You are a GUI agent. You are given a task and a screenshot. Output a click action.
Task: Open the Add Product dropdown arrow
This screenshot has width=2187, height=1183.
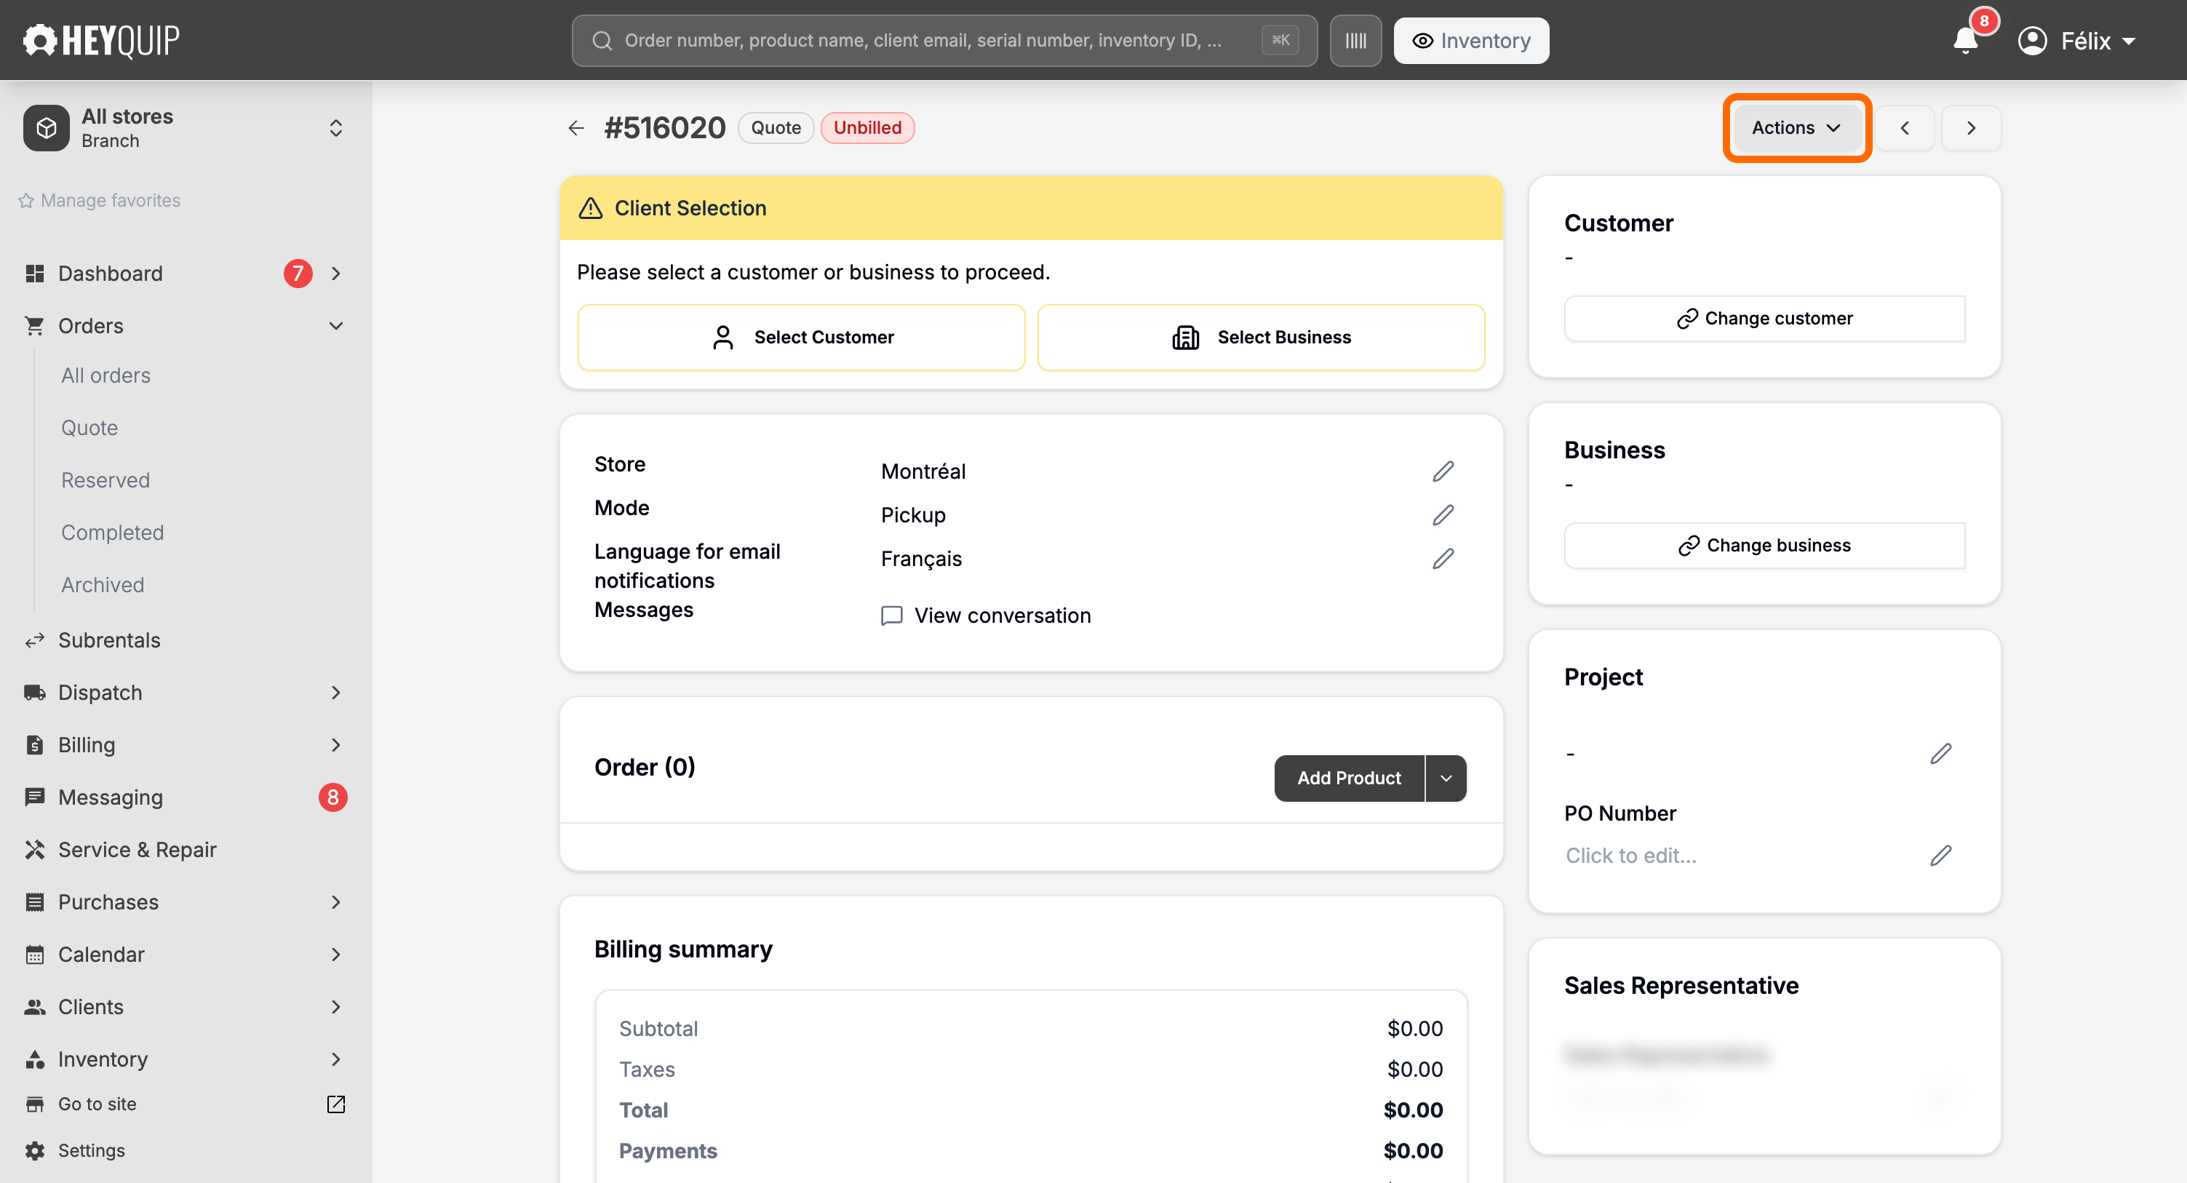1446,778
